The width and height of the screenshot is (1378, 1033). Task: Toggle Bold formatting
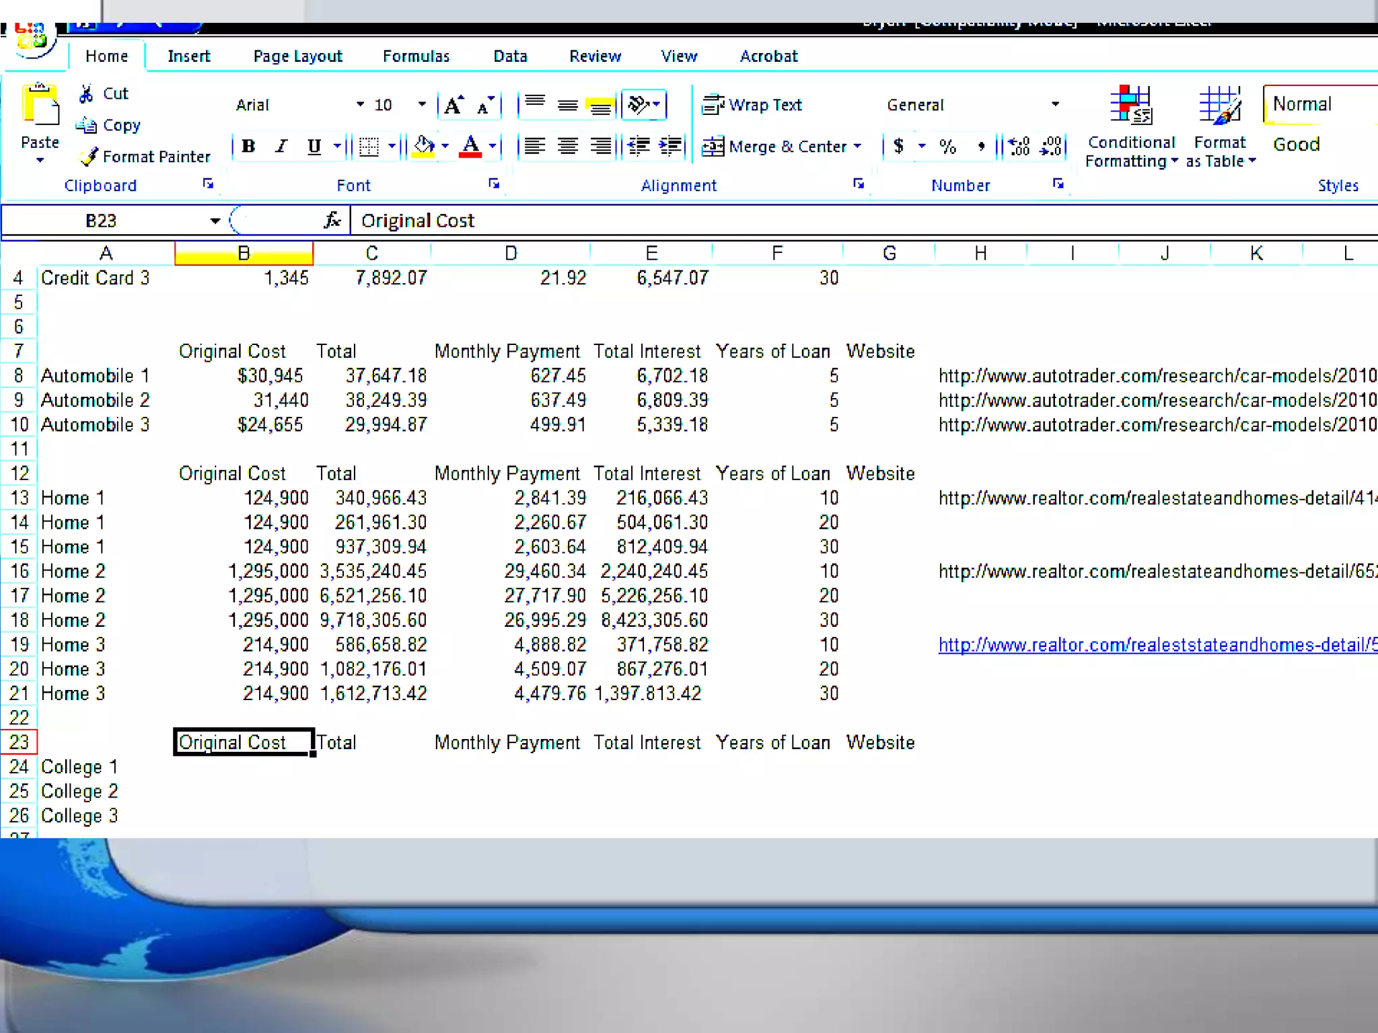248,146
